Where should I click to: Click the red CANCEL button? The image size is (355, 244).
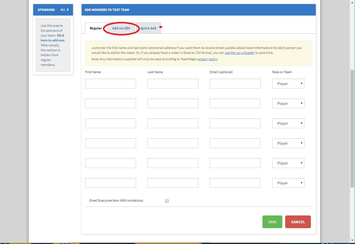click(x=298, y=222)
